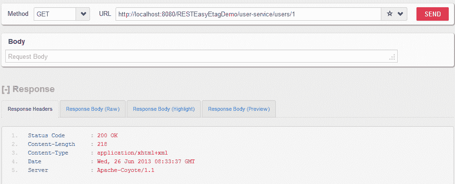
Task: Click the 'Server' header name
Action: point(38,171)
